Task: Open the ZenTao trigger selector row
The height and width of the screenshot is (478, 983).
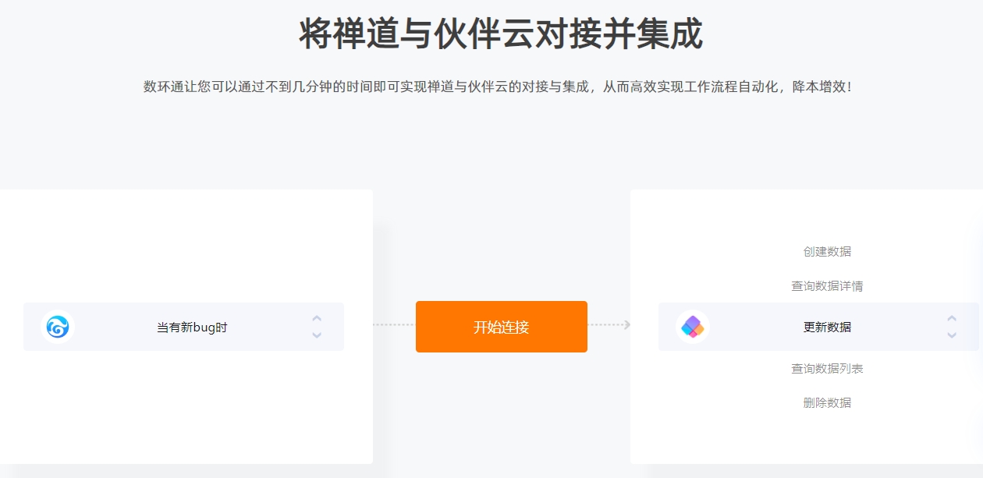Action: (x=183, y=327)
